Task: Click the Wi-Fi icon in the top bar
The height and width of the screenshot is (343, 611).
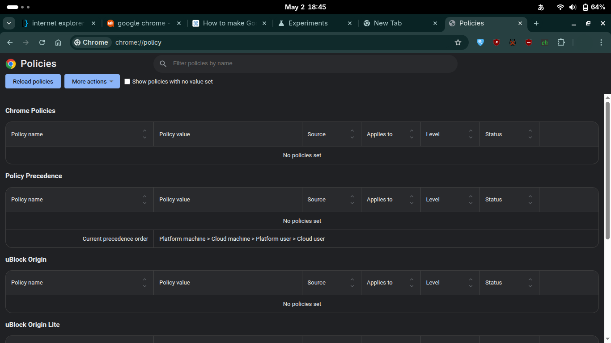Action: 560,7
